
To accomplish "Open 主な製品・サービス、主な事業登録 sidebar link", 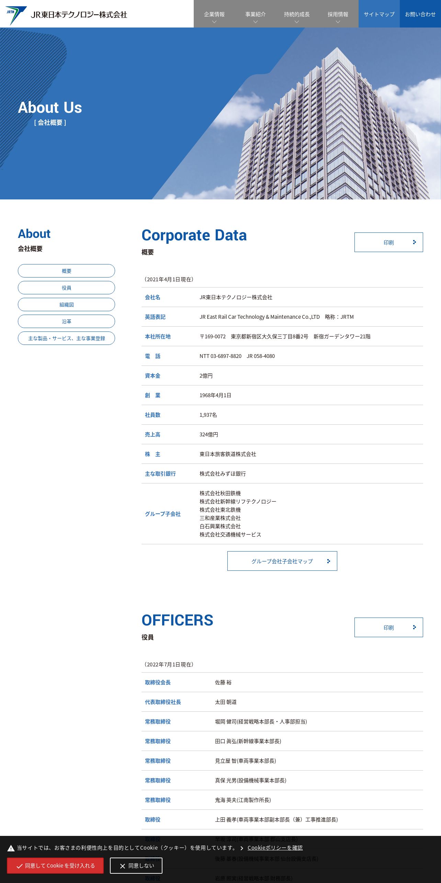I will (x=66, y=338).
